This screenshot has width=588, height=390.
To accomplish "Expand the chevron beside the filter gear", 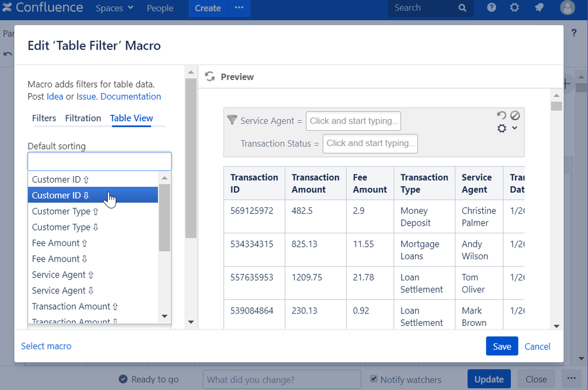I will coord(514,128).
